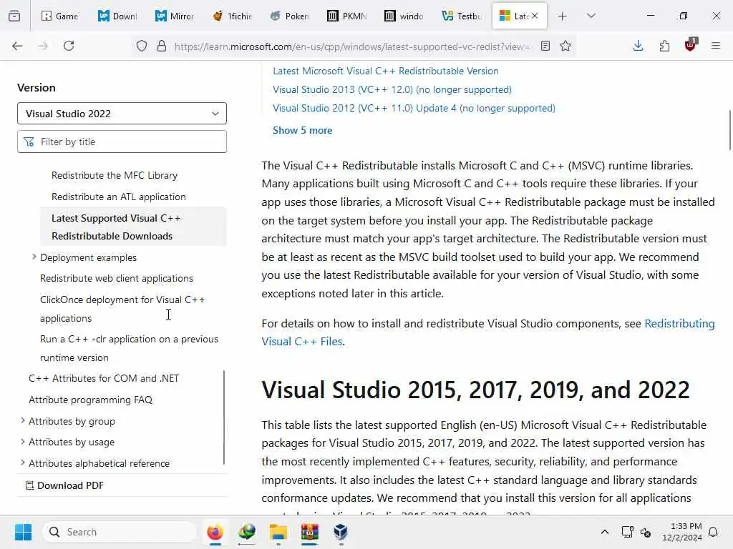Select Latest Supported Visual C++ Redistributable Downloads
The height and width of the screenshot is (549, 733).
(133, 227)
